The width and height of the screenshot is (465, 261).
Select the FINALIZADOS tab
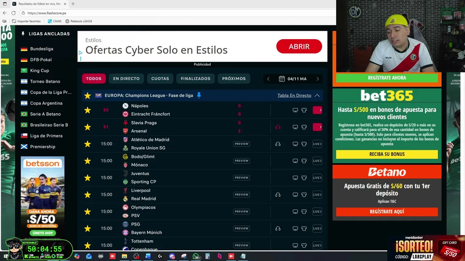point(195,79)
